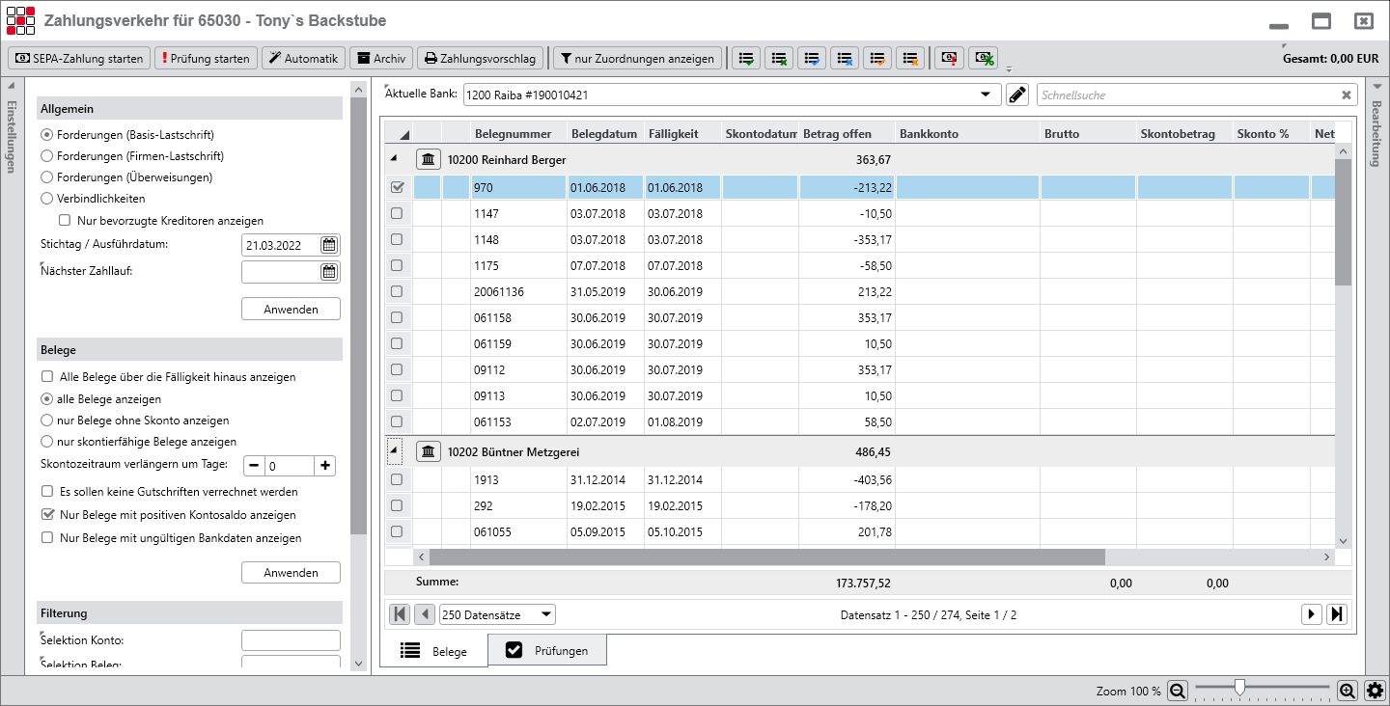The width and height of the screenshot is (1390, 706).
Task: Open the Aktuelle Bank dropdown
Action: [x=986, y=94]
